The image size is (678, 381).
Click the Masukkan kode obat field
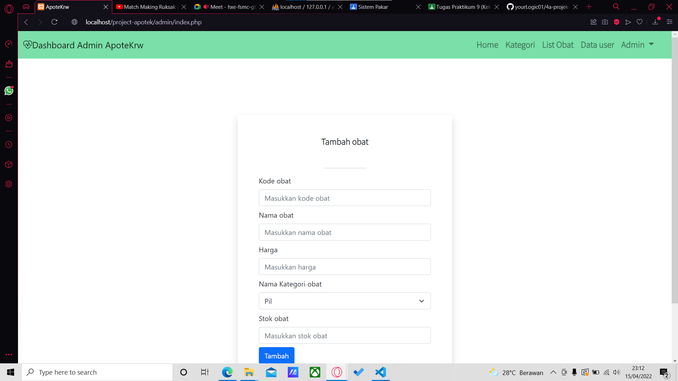pyautogui.click(x=345, y=198)
